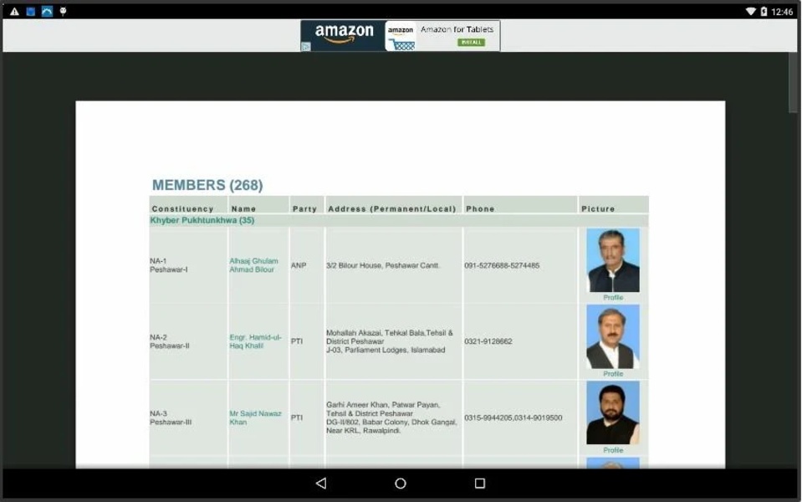This screenshot has height=502, width=802.
Task: Tap the battery status icon
Action: (764, 11)
